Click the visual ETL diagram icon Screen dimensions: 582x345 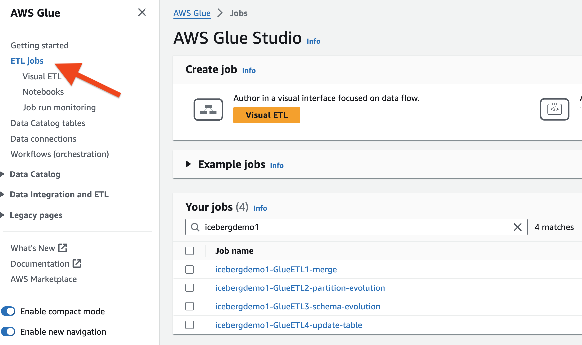[x=208, y=109]
